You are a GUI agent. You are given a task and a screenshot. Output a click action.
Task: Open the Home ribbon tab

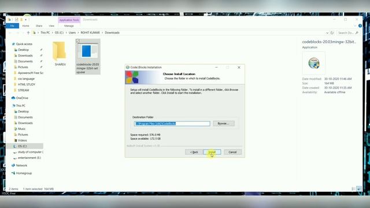[x=25, y=25]
